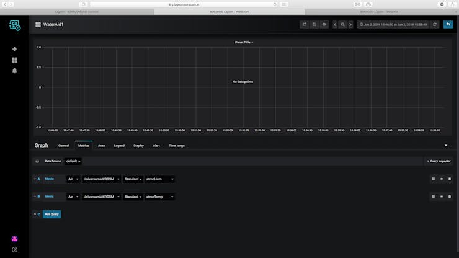Click the blue back-to-dashboard arrow button
The image size is (459, 258).
click(448, 25)
